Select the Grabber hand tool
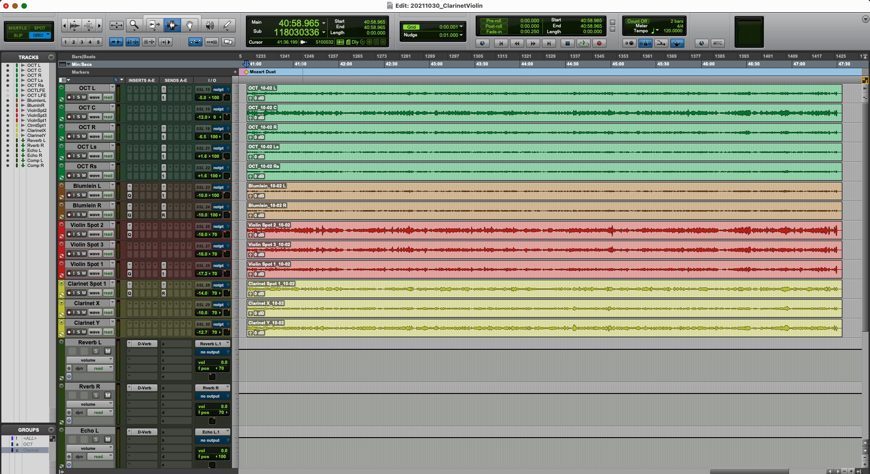Image resolution: width=870 pixels, height=474 pixels. pos(190,25)
